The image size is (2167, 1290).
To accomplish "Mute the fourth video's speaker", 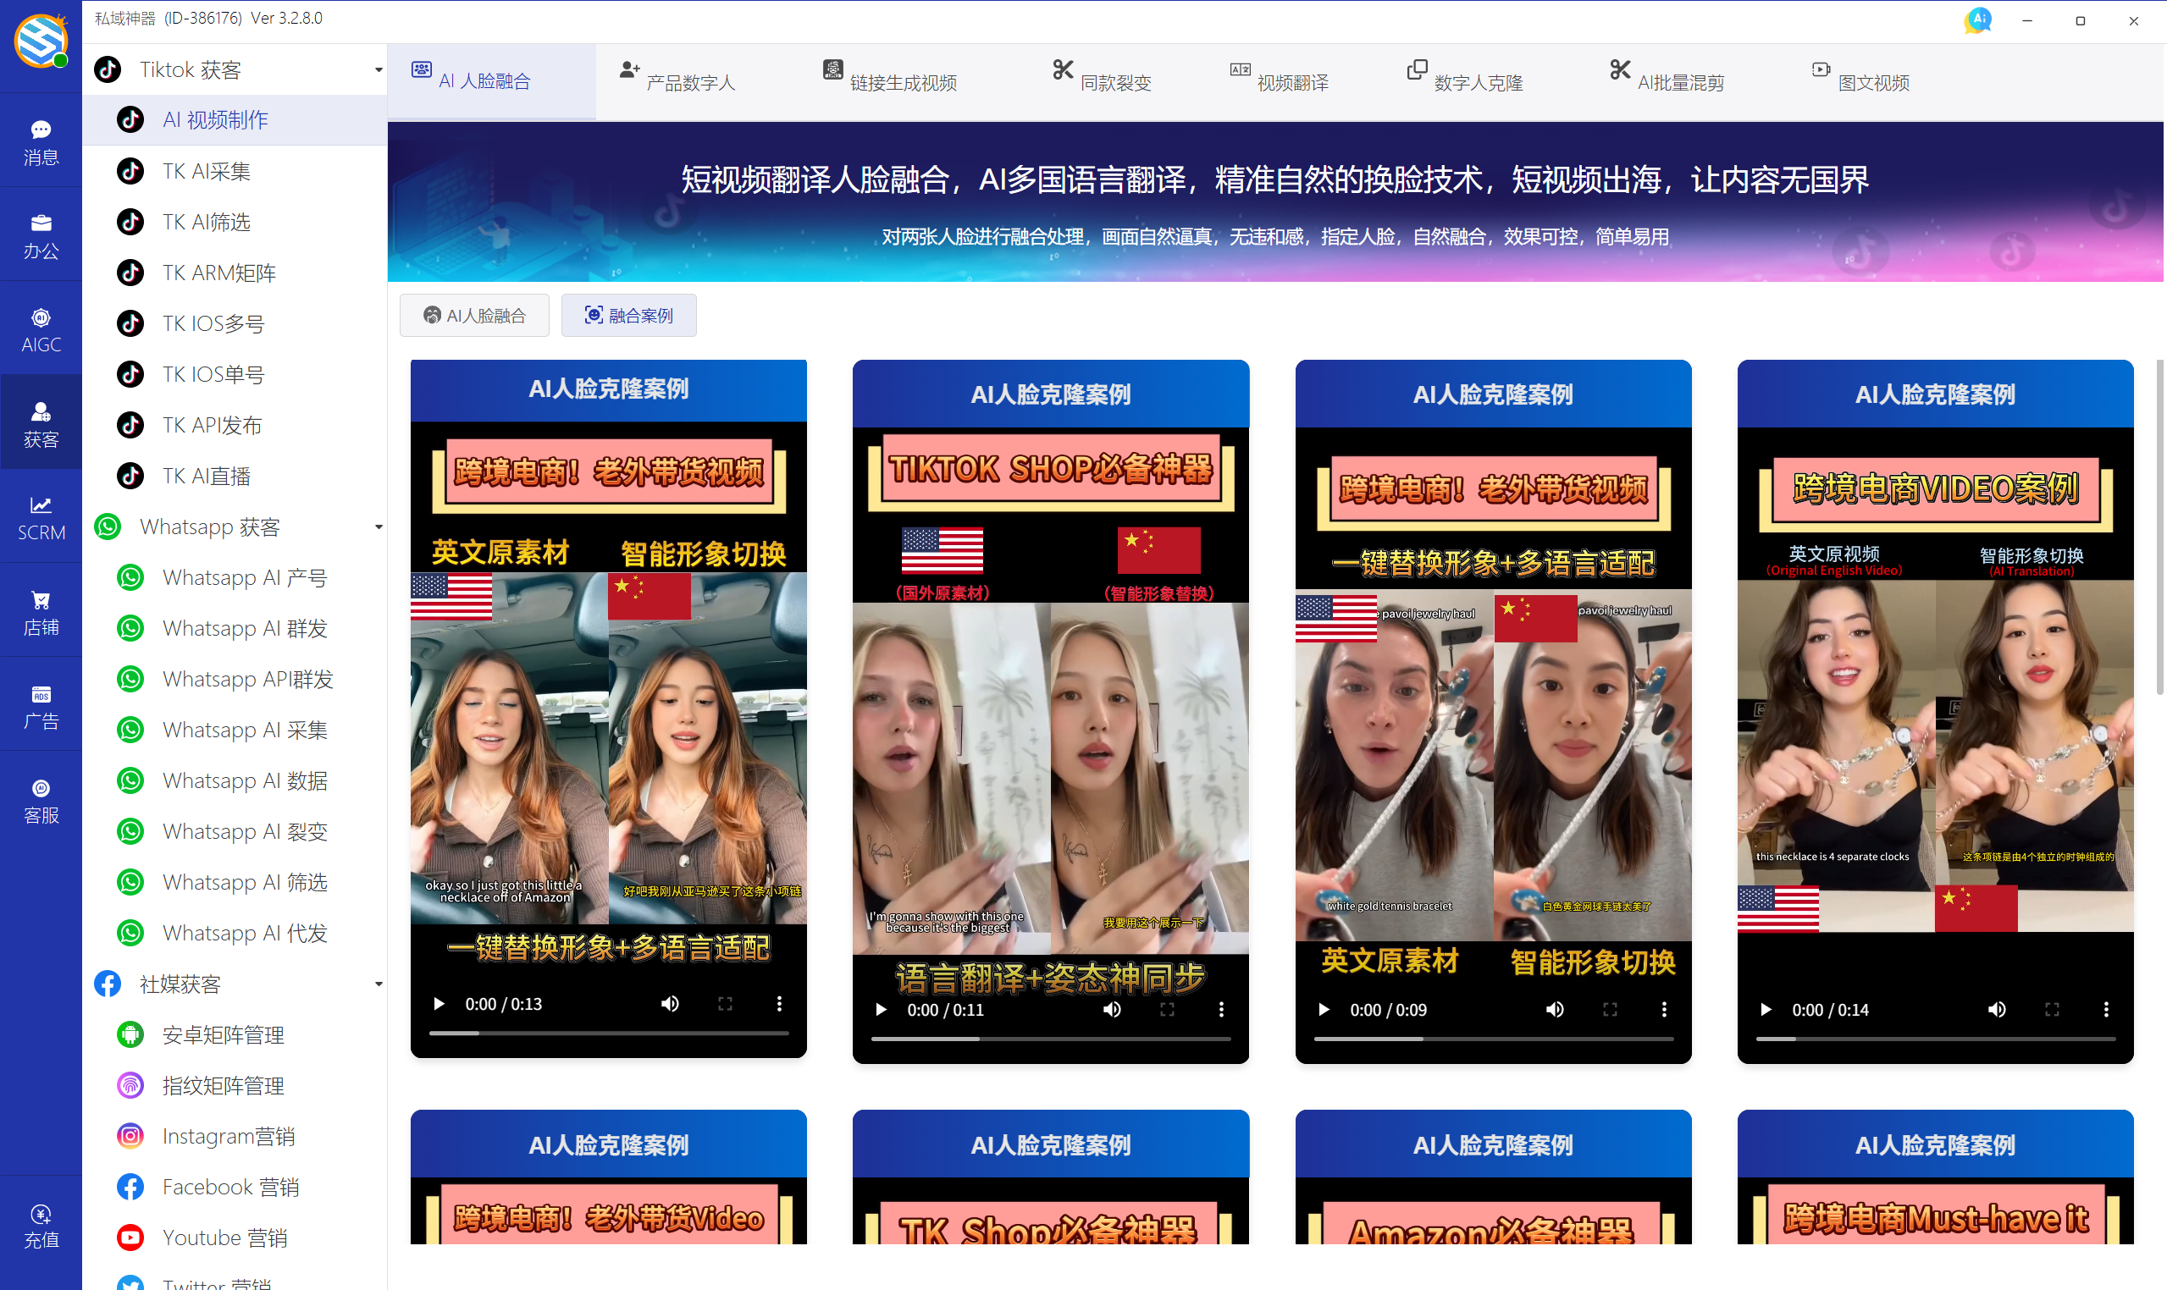I will 1997,1009.
